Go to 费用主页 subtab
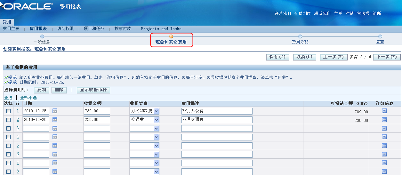 click(11, 29)
